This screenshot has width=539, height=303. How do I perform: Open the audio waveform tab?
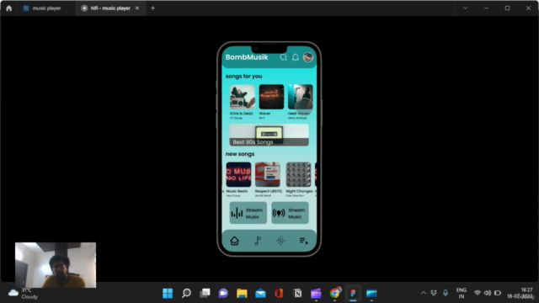(280, 241)
